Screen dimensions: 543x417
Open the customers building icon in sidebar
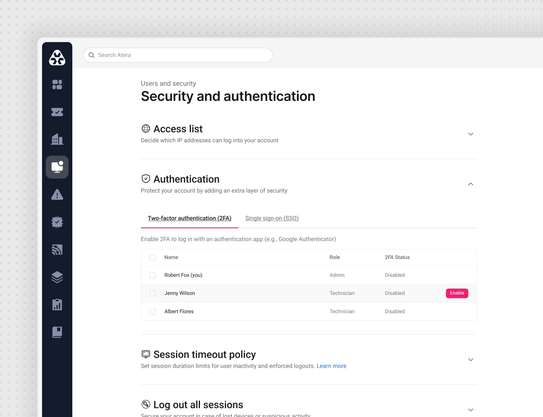[57, 139]
